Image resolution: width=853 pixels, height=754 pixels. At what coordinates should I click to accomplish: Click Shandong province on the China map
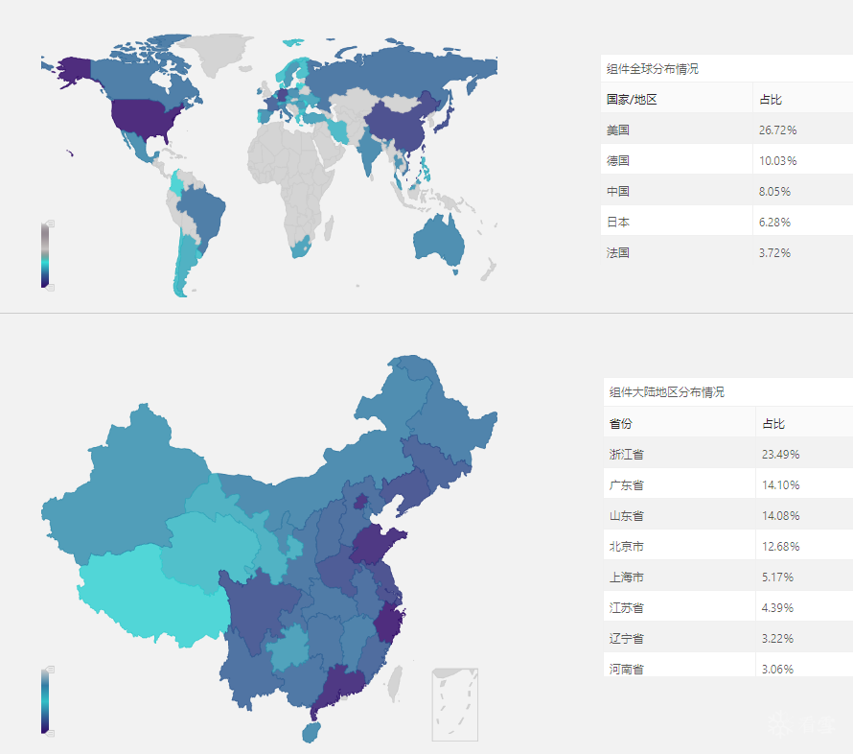coord(373,545)
